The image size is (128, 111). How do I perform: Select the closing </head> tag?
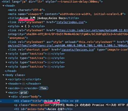click(11, 71)
